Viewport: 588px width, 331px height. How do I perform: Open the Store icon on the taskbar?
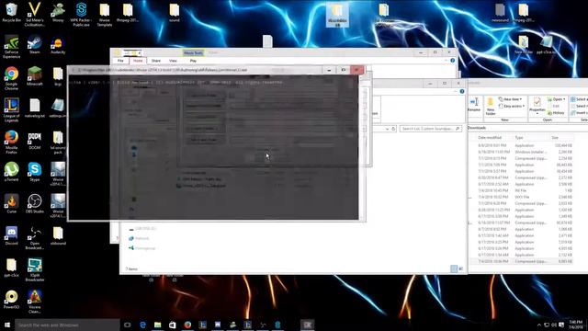pyautogui.click(x=173, y=325)
